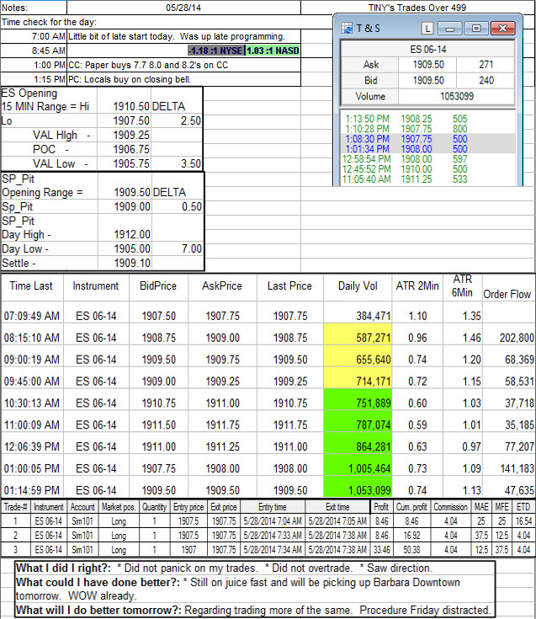Image resolution: width=536 pixels, height=619 pixels.
Task: Click trade 1 entry time 5/28/2014 7:04 AM
Action: point(273,521)
